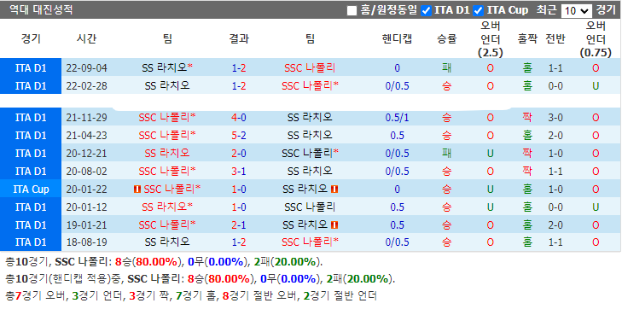Click red card icon beside SS 라치오 20-01-22
This screenshot has width=622, height=309.
pyautogui.click(x=334, y=189)
